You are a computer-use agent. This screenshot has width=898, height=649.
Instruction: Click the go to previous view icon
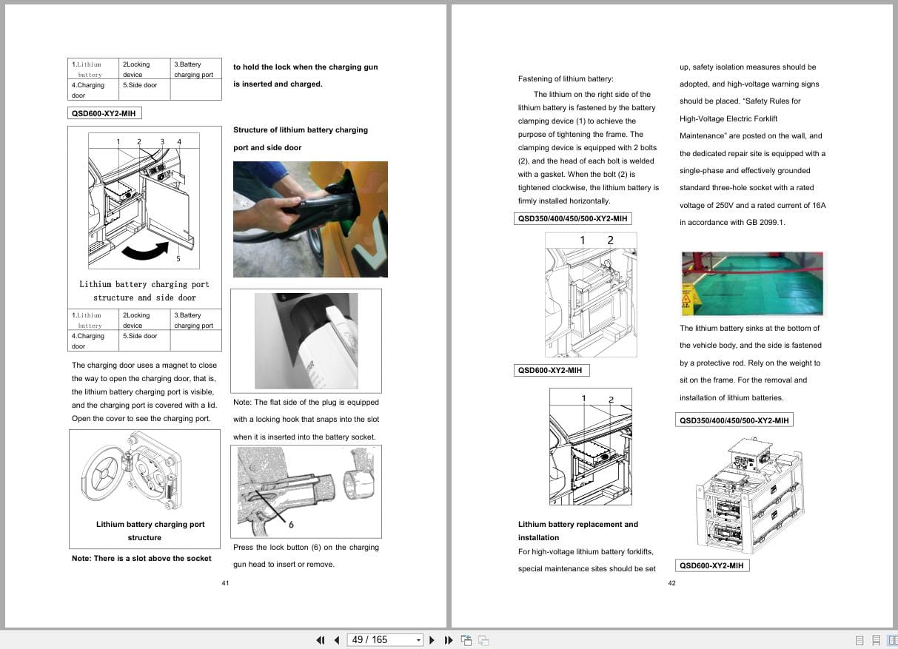[466, 640]
